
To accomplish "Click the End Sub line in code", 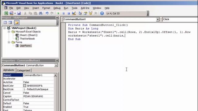I will click(74, 39).
